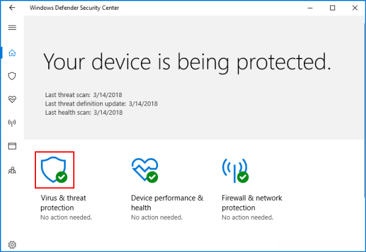Open the hamburger navigation menu
Image resolution: width=366 pixels, height=252 pixels.
(12, 27)
